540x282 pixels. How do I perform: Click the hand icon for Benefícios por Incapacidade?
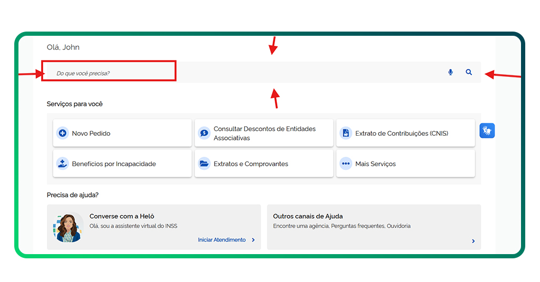pos(63,164)
